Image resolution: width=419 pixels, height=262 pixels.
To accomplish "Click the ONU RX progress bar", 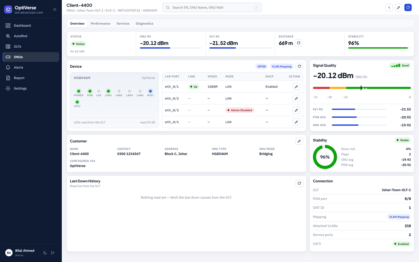I will (171, 48).
